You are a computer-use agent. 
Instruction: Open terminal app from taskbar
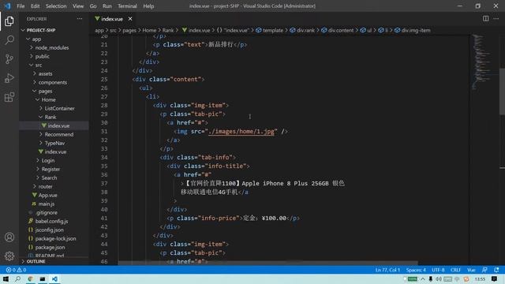click(x=42, y=278)
